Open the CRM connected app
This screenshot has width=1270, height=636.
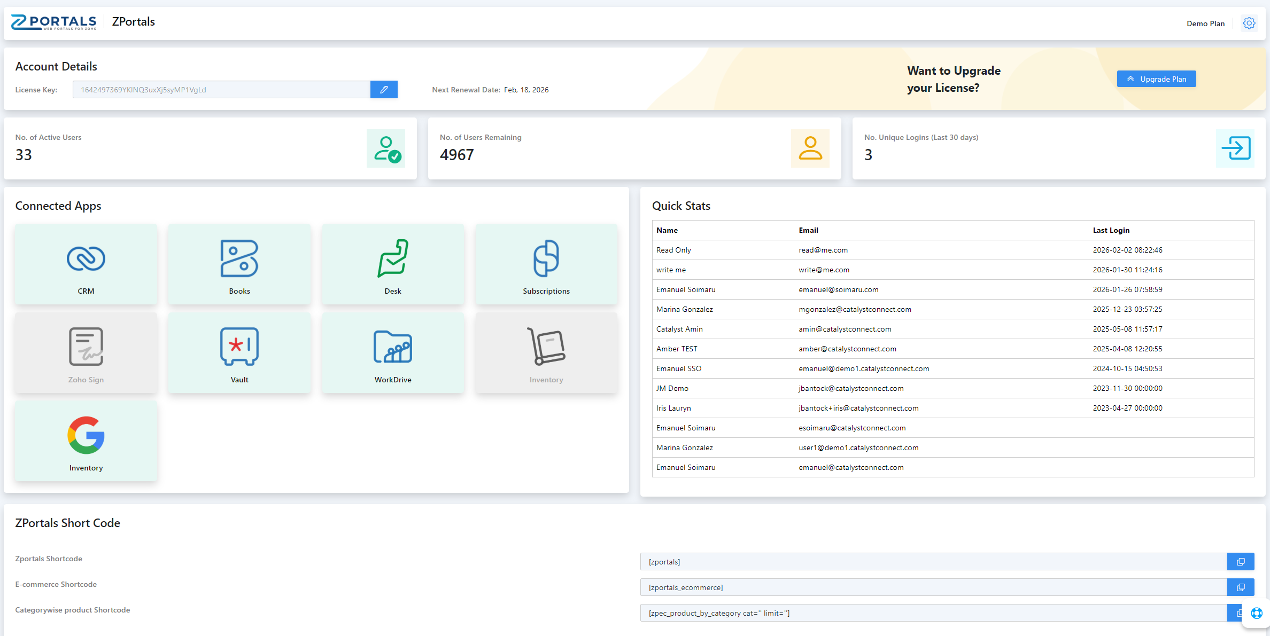[x=86, y=264]
